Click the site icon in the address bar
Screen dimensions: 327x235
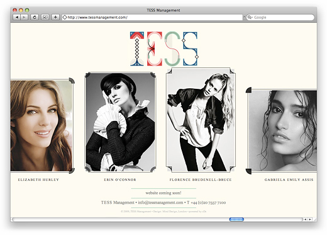(65, 18)
